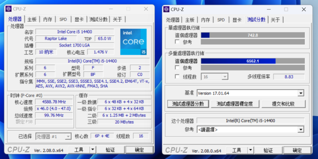Click the 指令集 instruction list text

pyautogui.click(x=92, y=84)
